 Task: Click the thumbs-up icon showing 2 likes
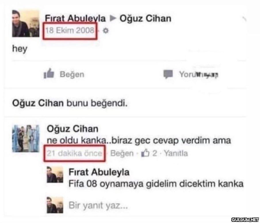pos(145,153)
